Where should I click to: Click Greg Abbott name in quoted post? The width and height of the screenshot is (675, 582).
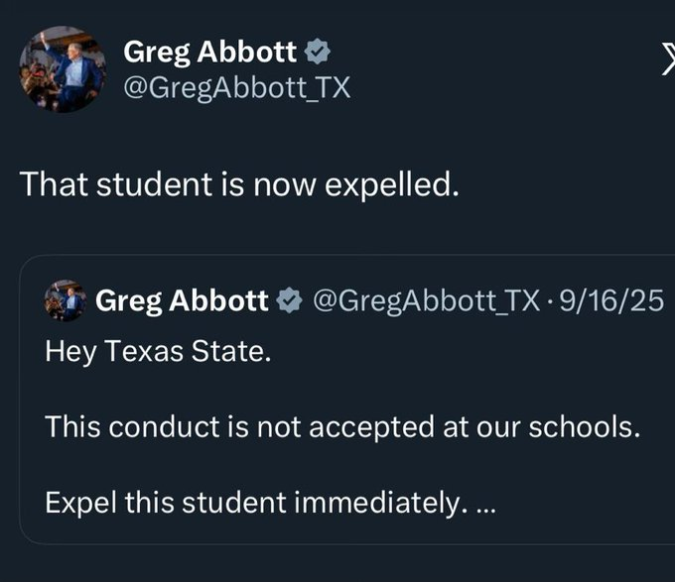coord(182,300)
